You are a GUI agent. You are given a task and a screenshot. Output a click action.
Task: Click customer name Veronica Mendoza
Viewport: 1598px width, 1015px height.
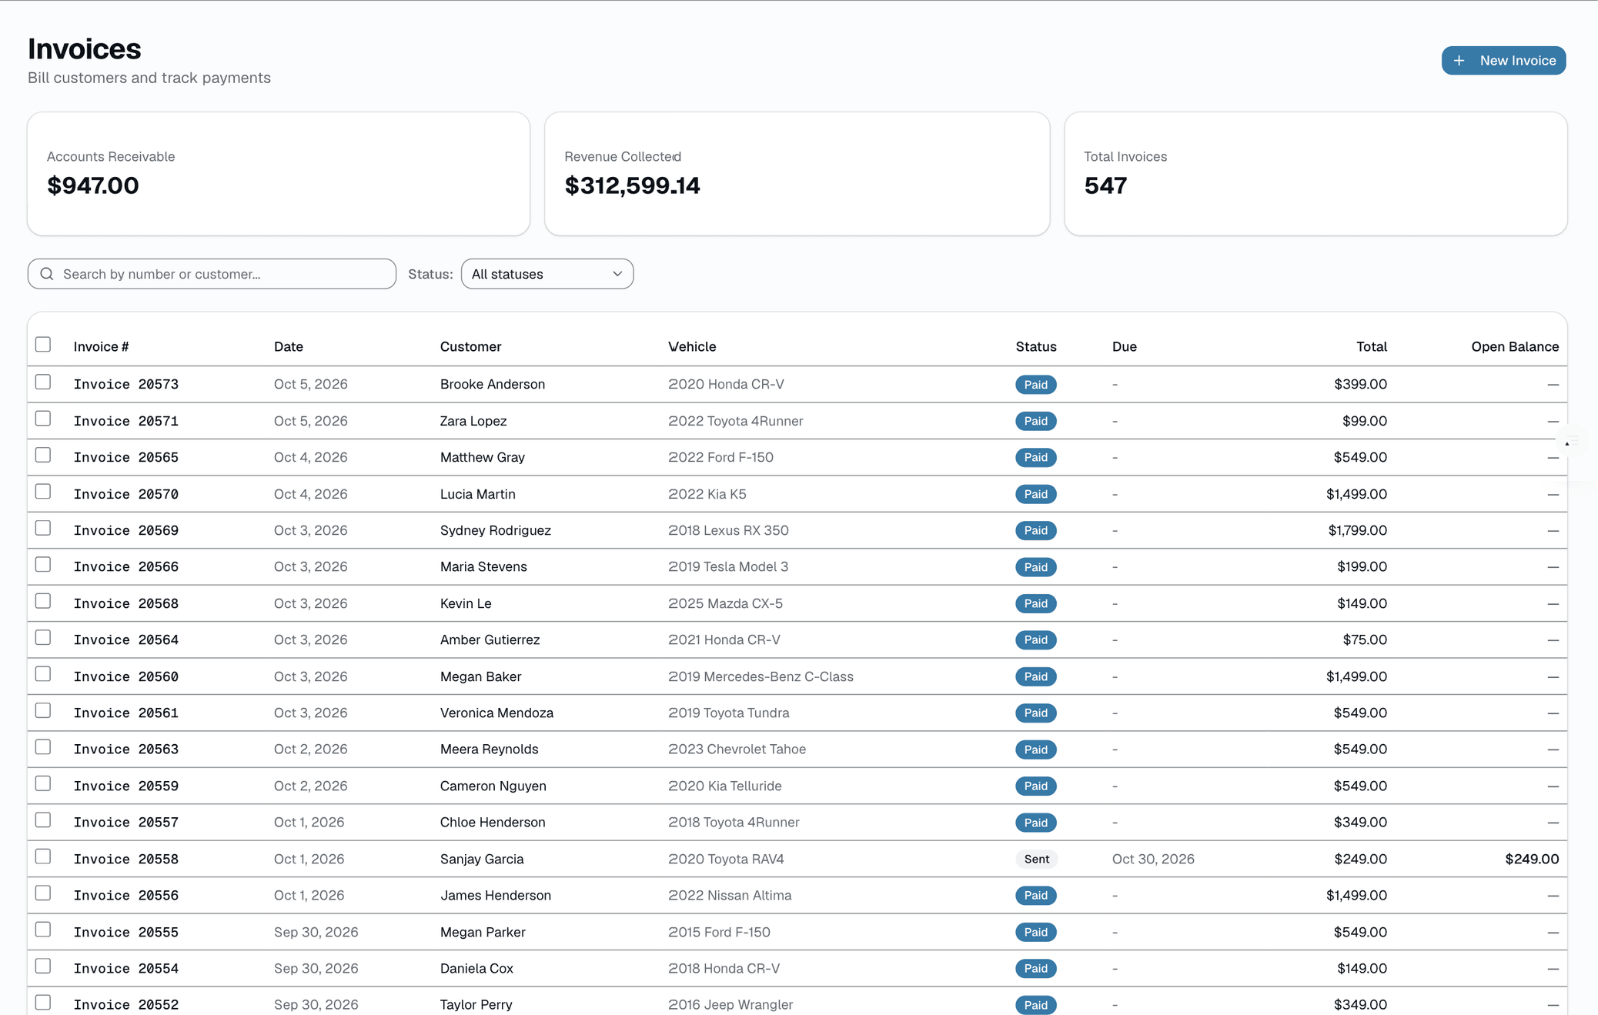496,713
